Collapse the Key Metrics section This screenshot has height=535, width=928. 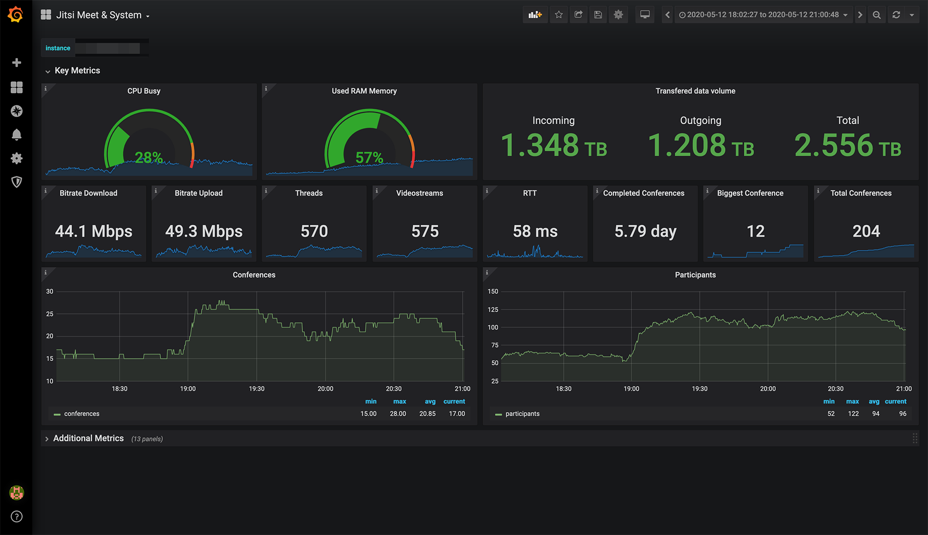[47, 71]
